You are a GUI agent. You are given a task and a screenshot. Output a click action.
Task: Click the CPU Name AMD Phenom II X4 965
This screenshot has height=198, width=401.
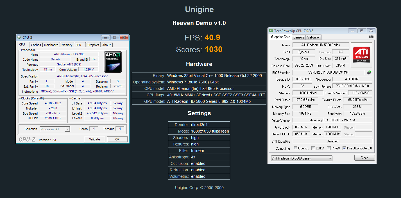69,54
